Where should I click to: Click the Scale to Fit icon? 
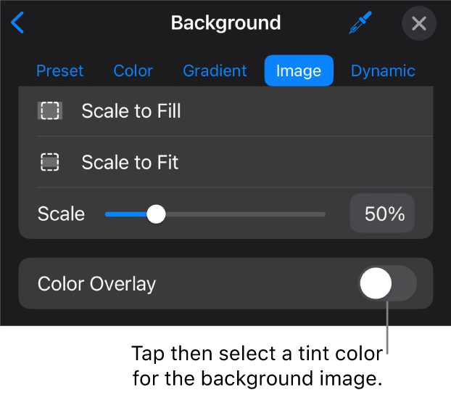(x=50, y=163)
